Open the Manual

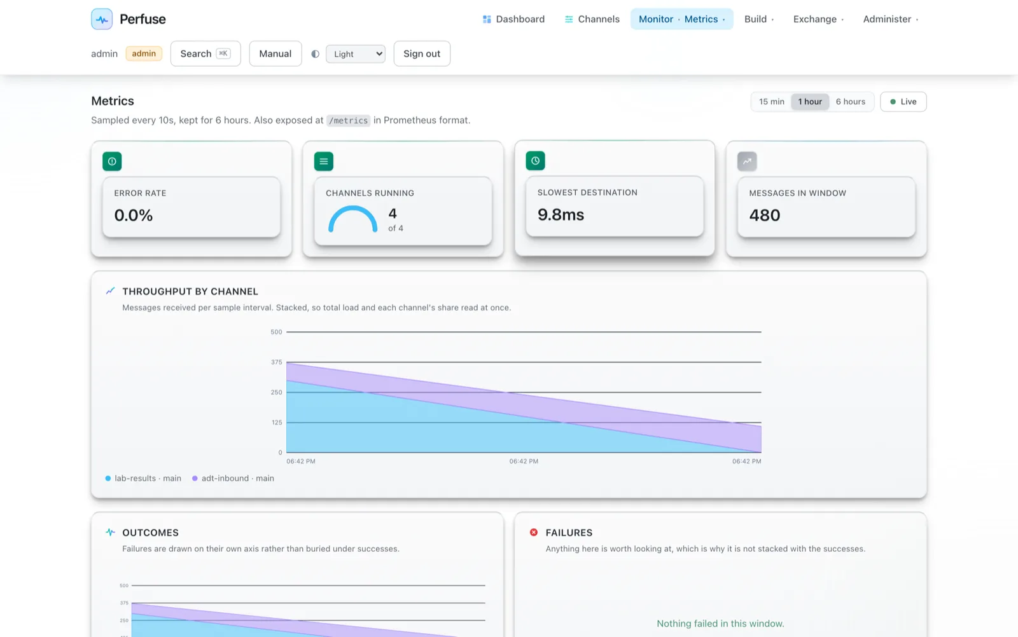[x=275, y=53]
